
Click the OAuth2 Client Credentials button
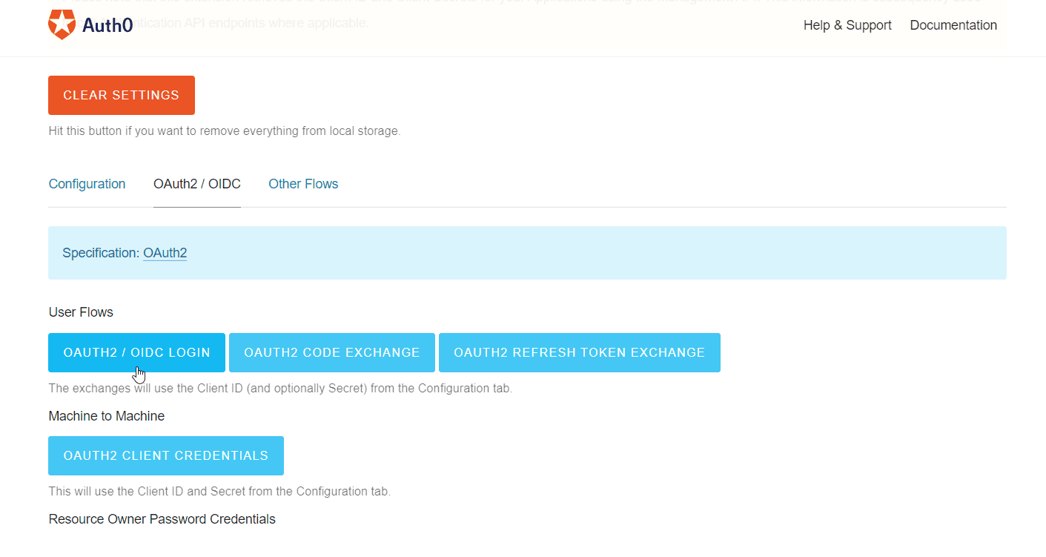166,455
